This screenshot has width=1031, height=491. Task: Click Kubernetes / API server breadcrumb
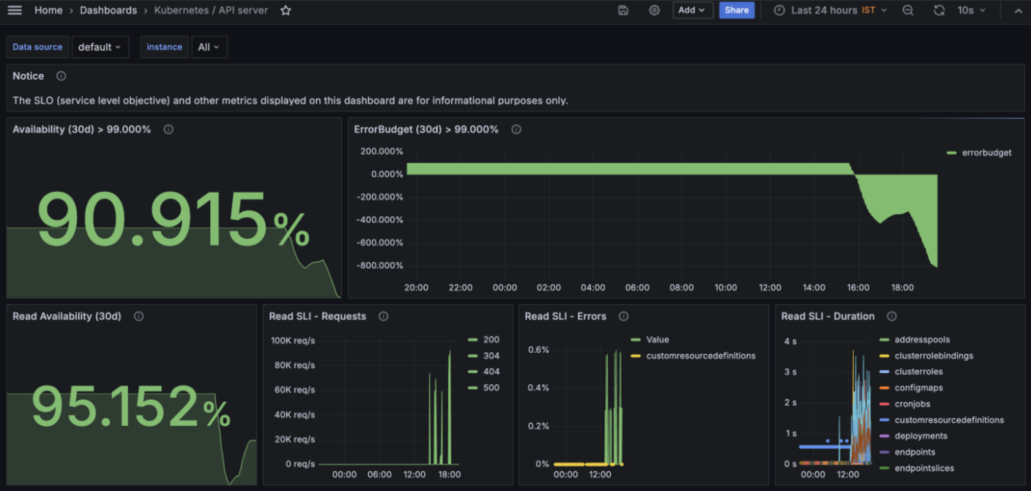211,10
